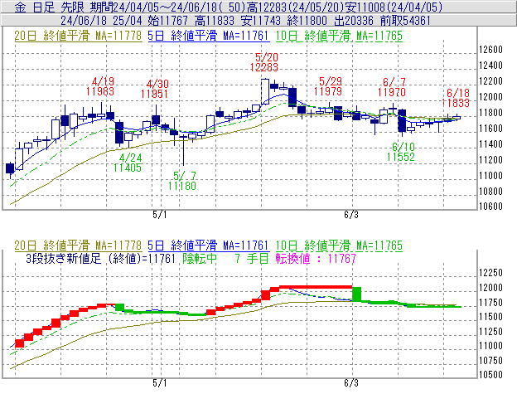The width and height of the screenshot is (517, 394).
Task: Click the 5/1 date label under upper chart
Action: click(x=160, y=215)
